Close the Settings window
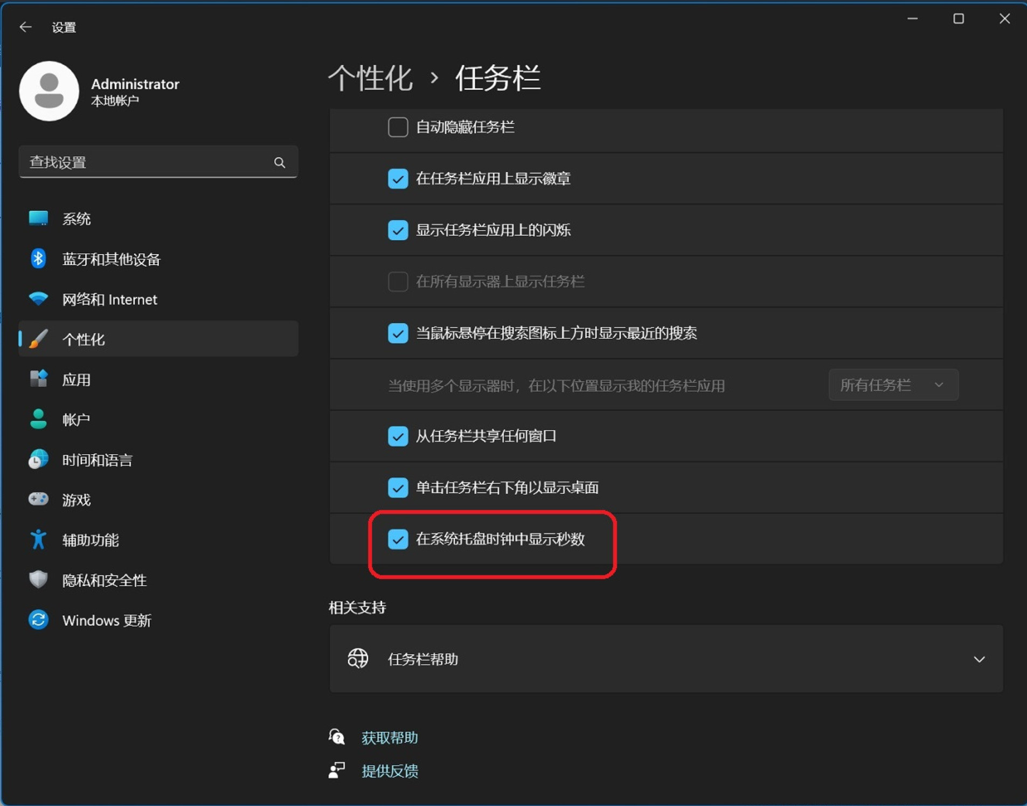Image resolution: width=1027 pixels, height=806 pixels. point(1004,19)
